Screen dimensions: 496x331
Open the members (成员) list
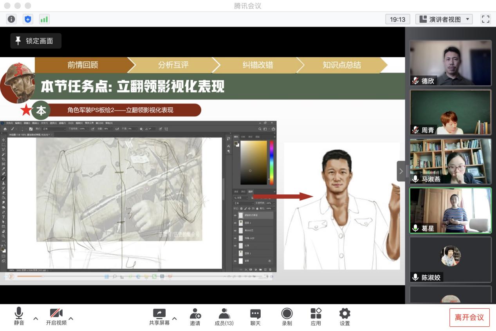224,317
